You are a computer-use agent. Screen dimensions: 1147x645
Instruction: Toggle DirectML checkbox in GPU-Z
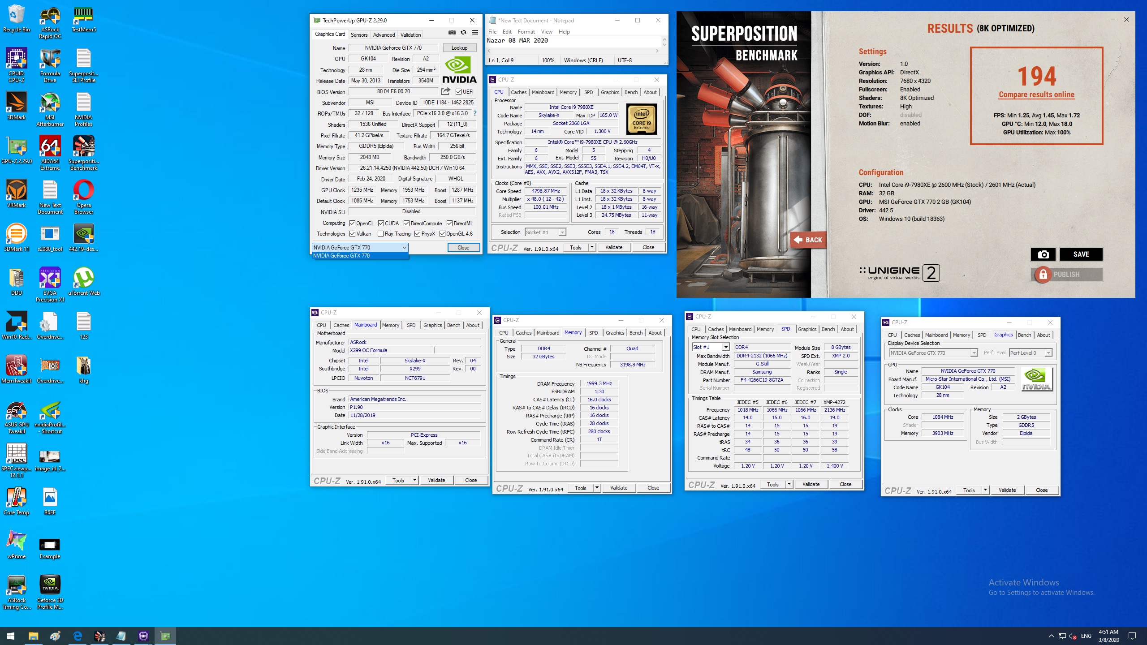pyautogui.click(x=450, y=224)
